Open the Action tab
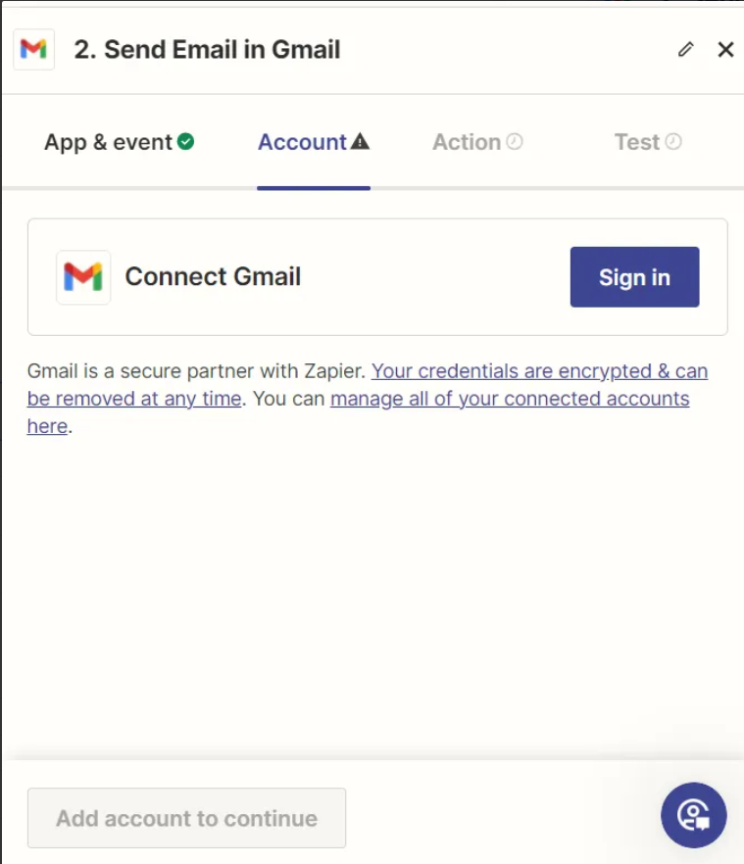 tap(477, 142)
